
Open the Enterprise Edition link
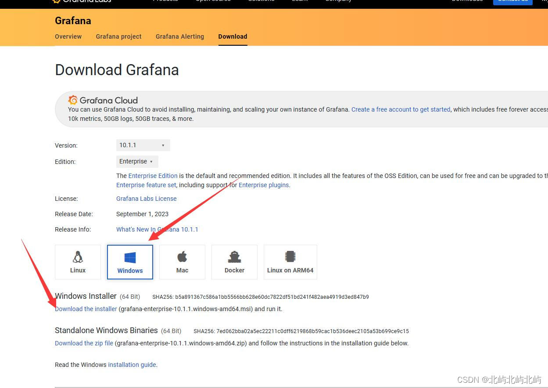(153, 176)
